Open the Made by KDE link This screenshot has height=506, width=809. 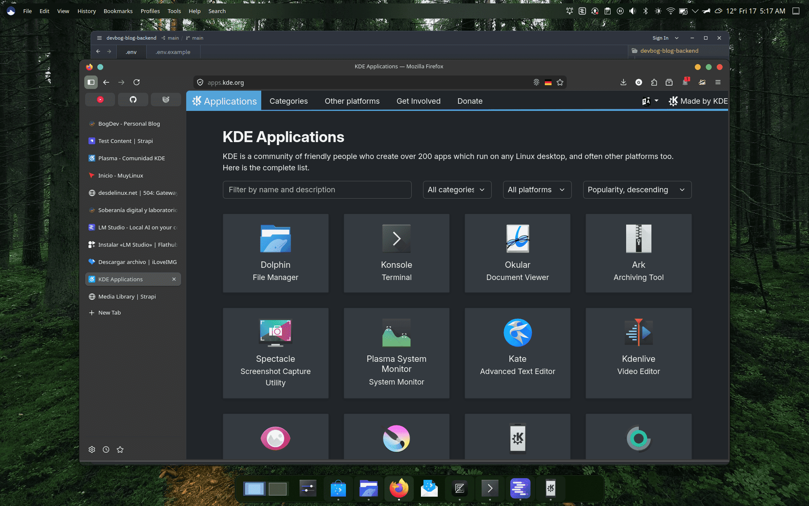coord(698,101)
